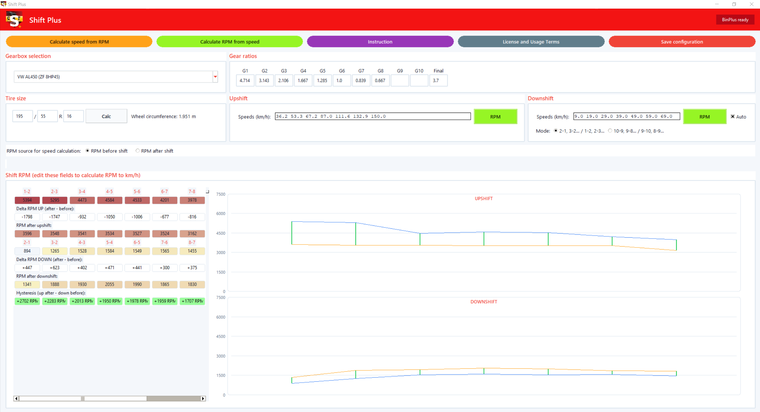Expand the VW AL450 gearbox combo box
Viewport: 760px width, 412px height.
click(x=116, y=77)
